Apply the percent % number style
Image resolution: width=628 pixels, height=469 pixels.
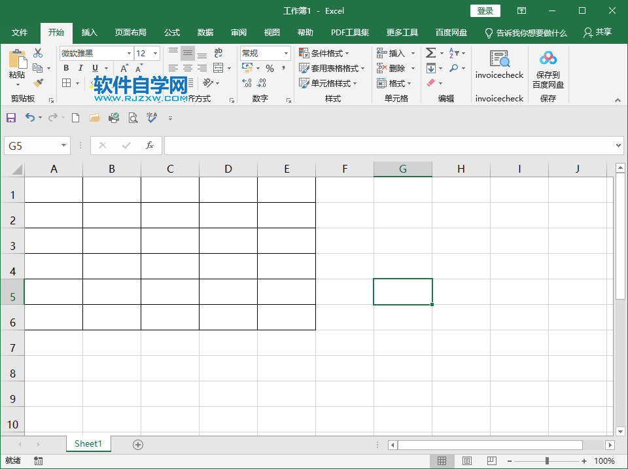[x=269, y=67]
